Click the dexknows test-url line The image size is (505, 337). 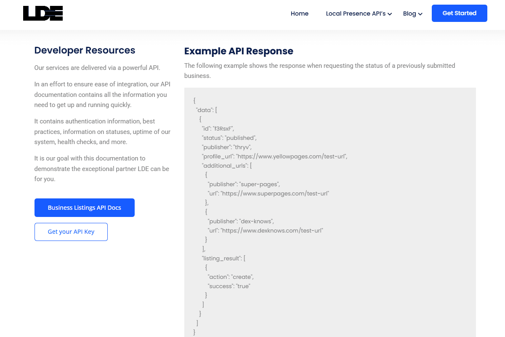pos(266,230)
